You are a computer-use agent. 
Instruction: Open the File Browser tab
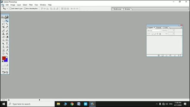(x=117, y=9)
